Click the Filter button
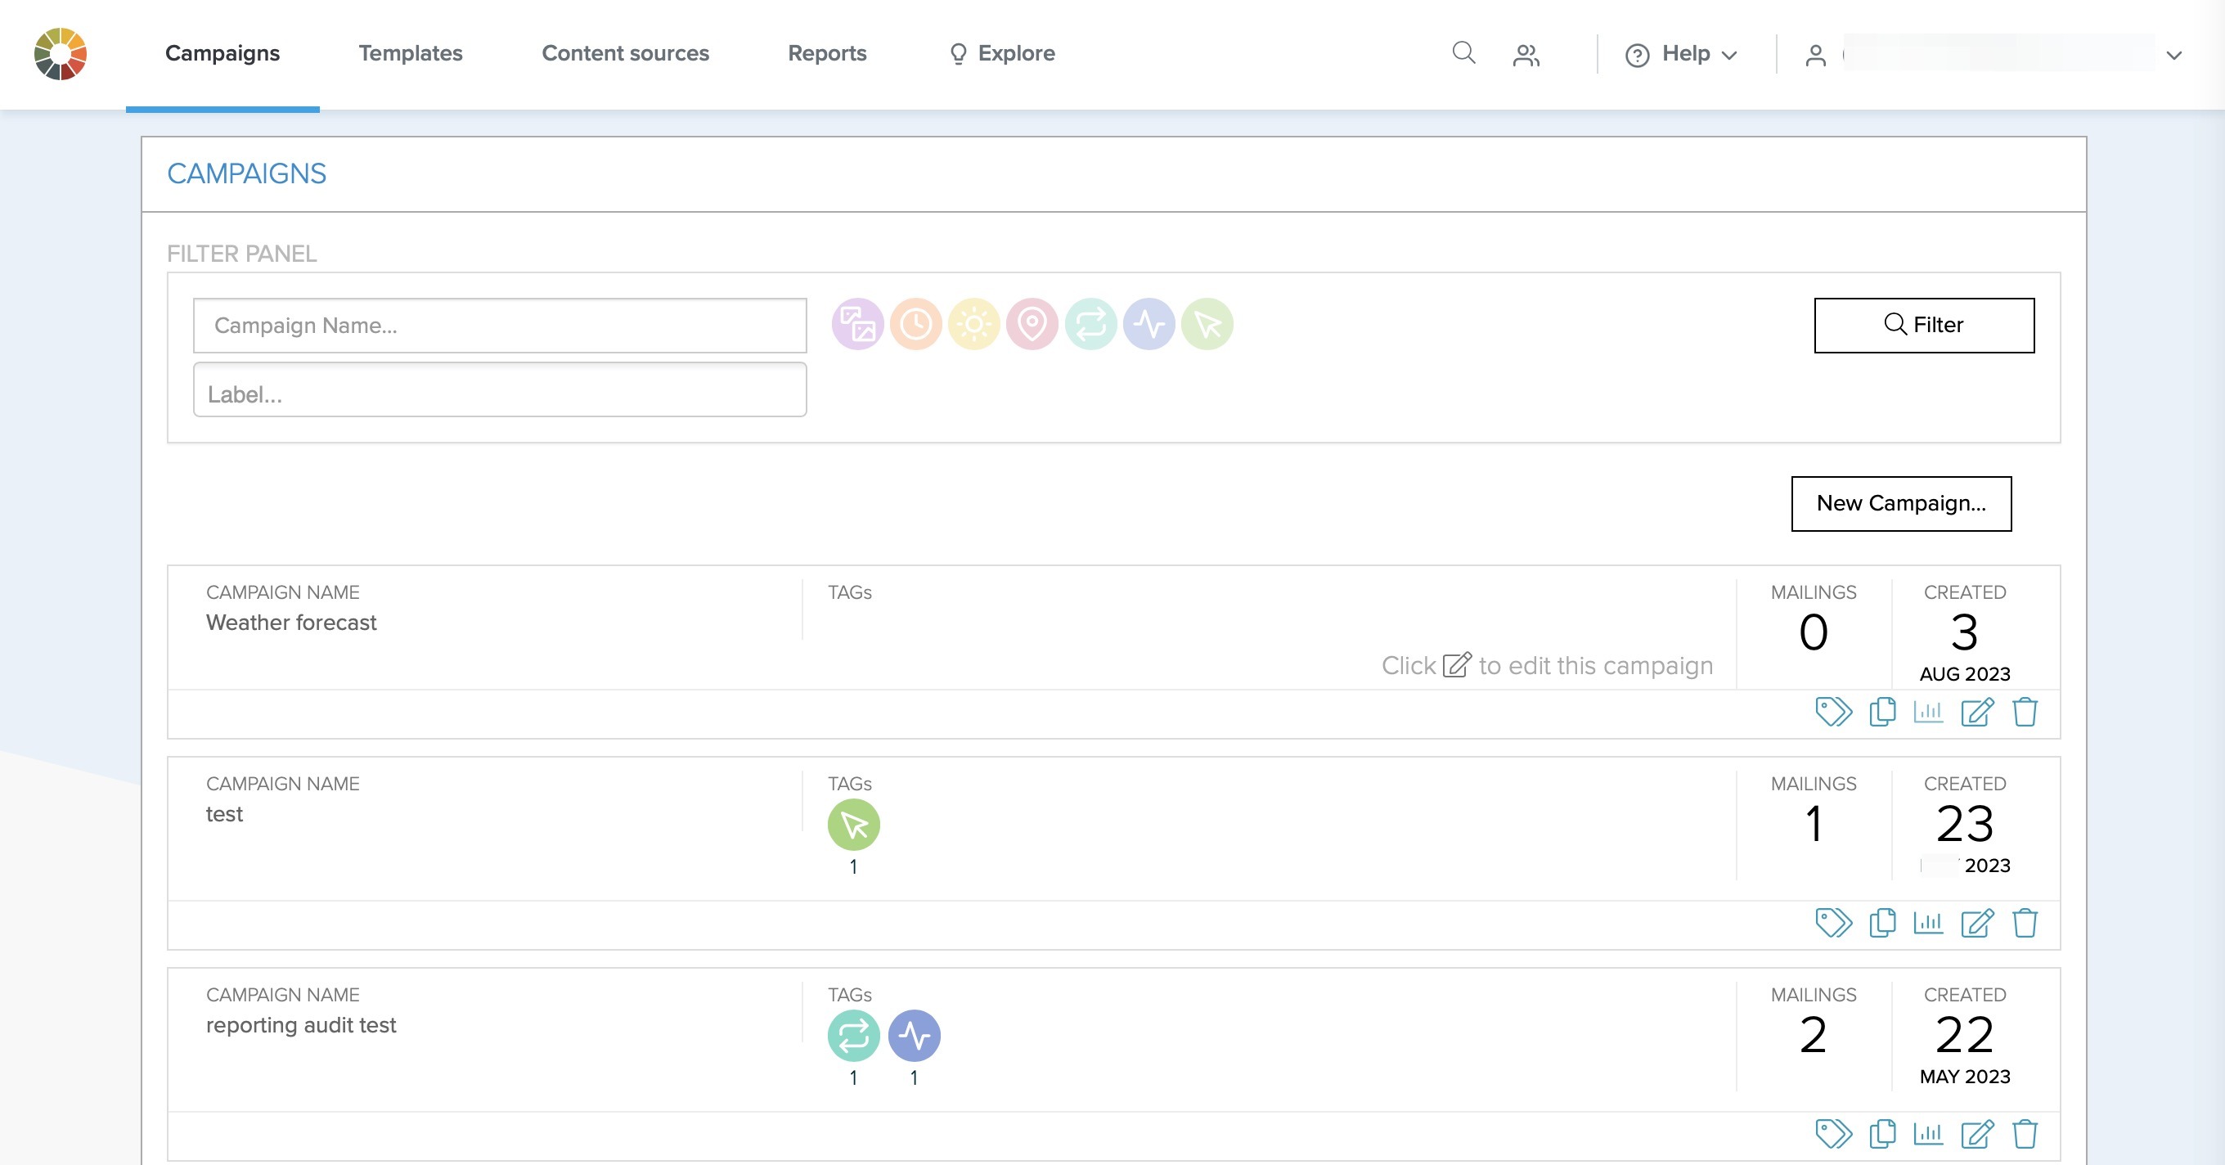Screen dimensions: 2225x1165 point(1923,326)
